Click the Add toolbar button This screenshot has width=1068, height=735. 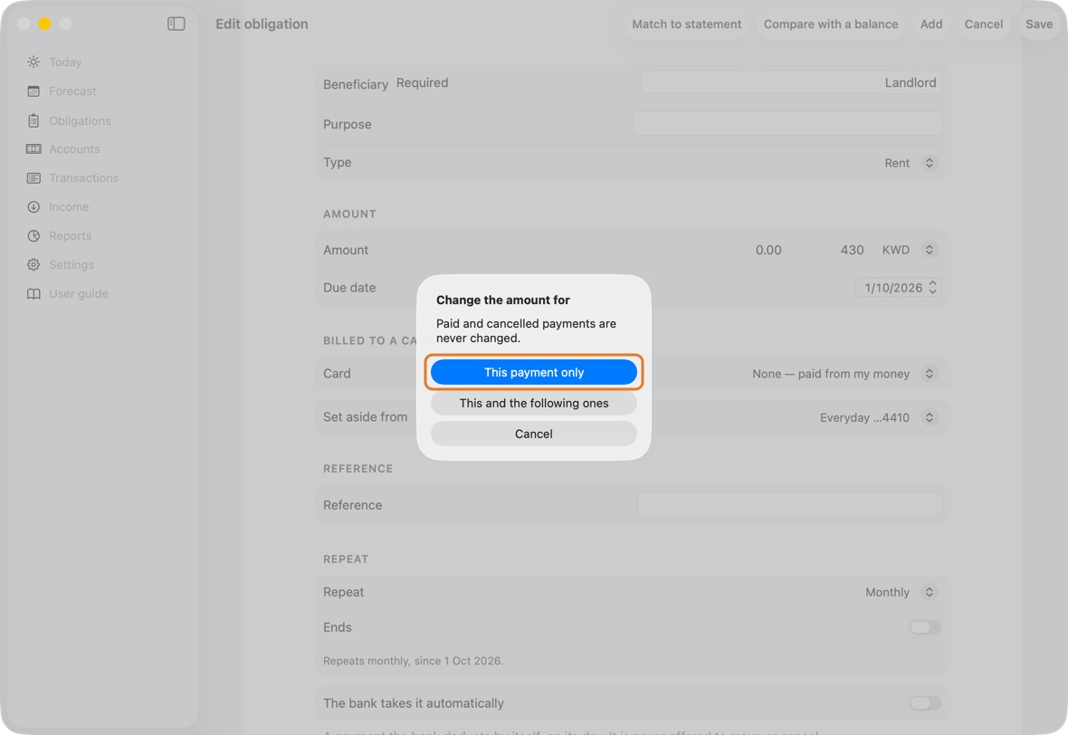point(931,24)
